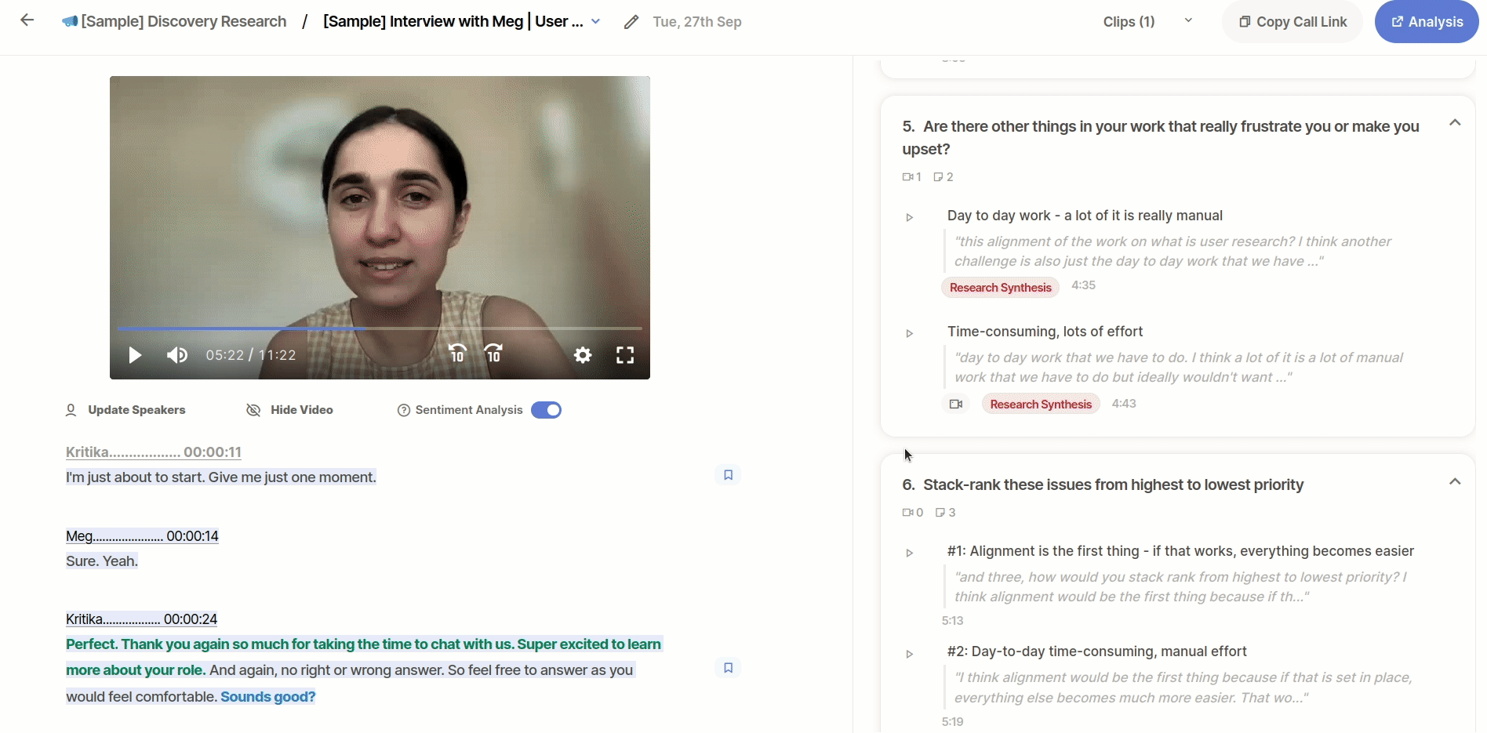
Task: Expand 'Day to day work' note
Action: click(x=910, y=217)
